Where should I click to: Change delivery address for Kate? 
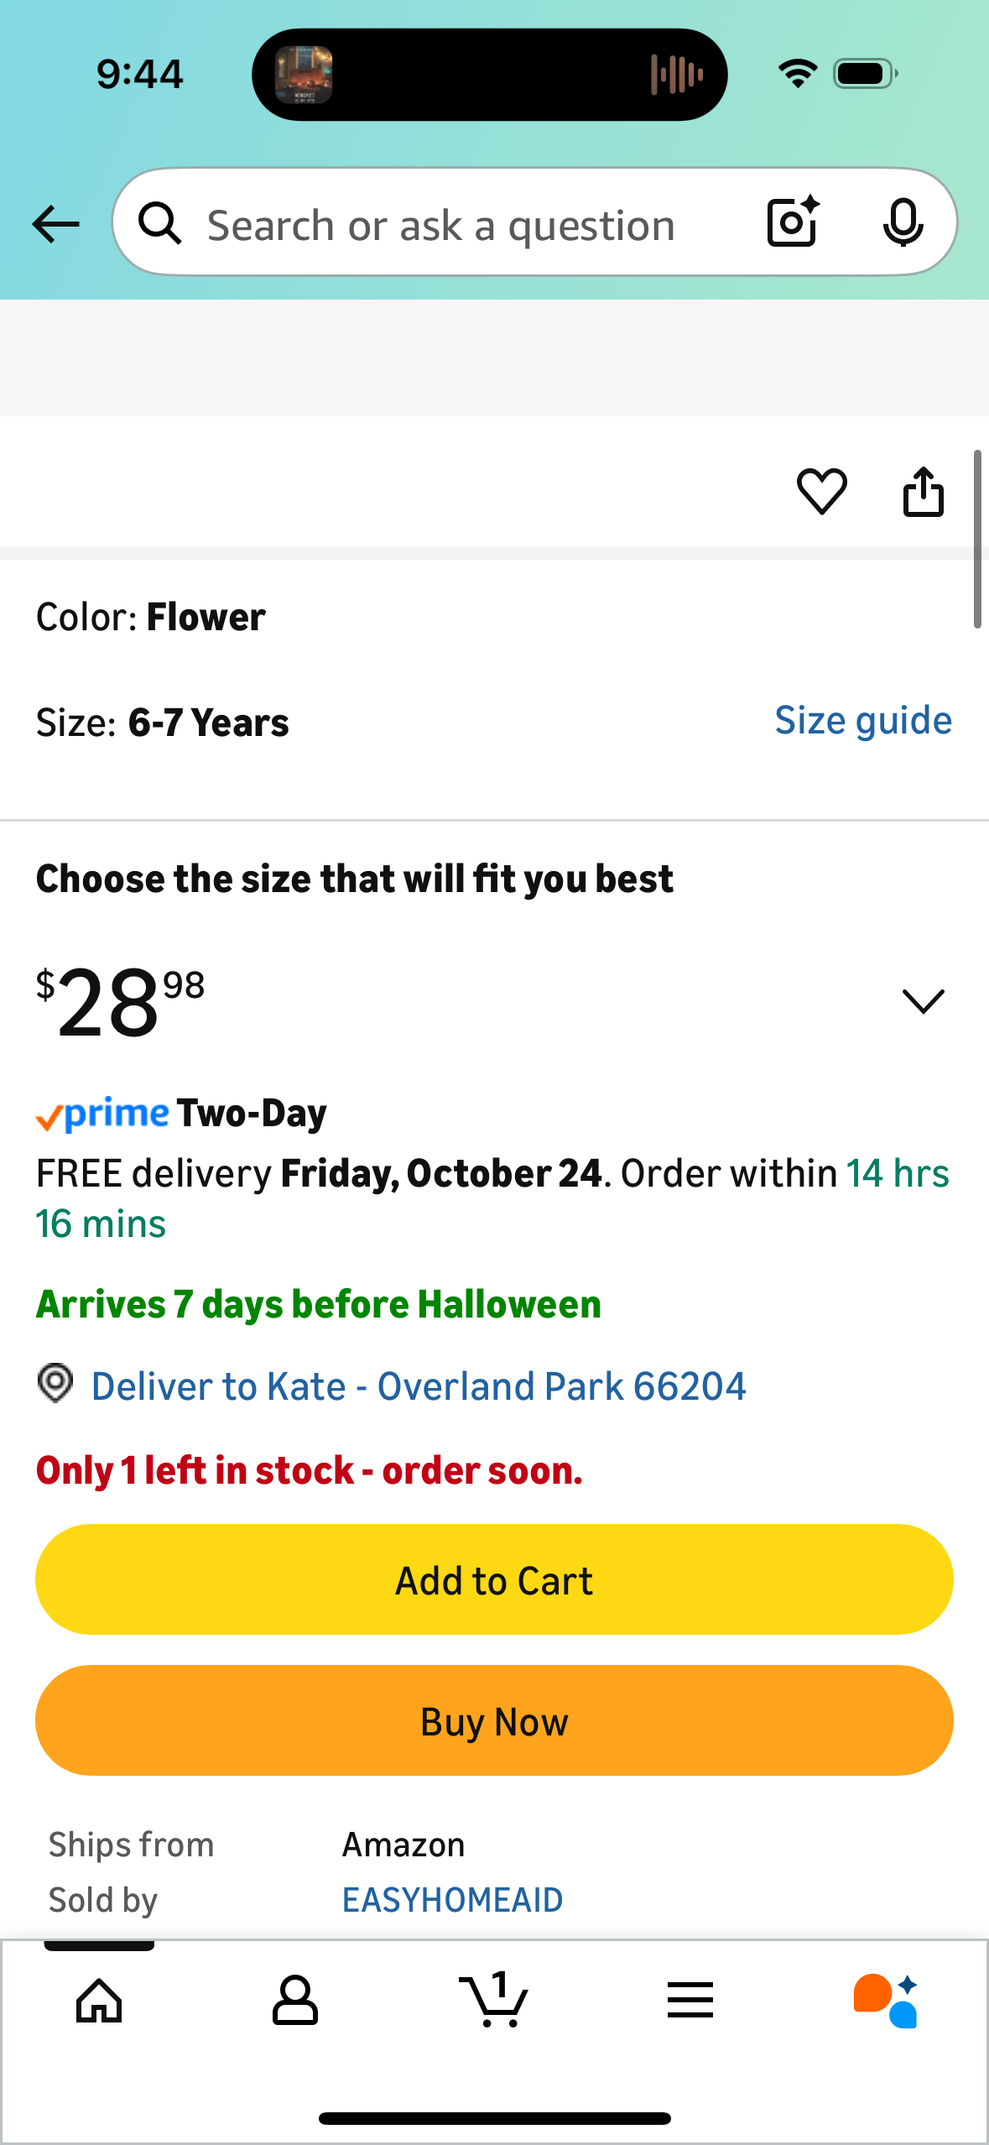point(418,1386)
